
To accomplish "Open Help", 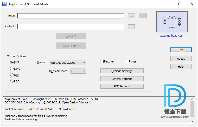I will tap(181, 67).
